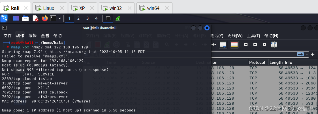
Task: Switch to workspace 4
Action: tap(96, 18)
